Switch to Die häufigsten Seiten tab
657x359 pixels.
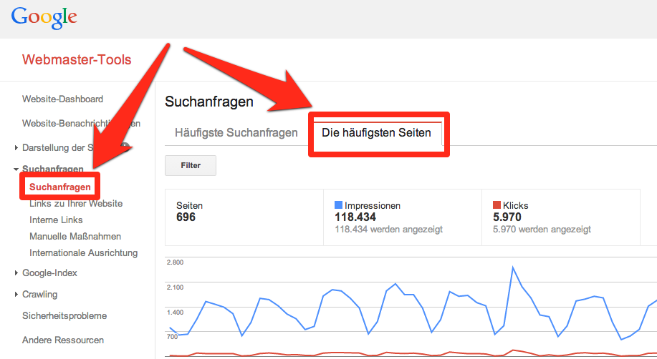[376, 132]
